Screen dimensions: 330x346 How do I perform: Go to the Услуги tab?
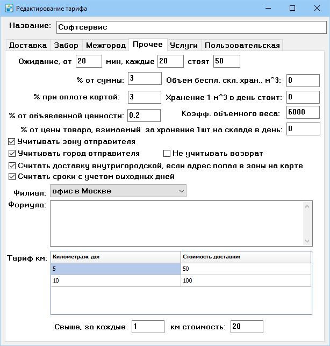(x=184, y=46)
